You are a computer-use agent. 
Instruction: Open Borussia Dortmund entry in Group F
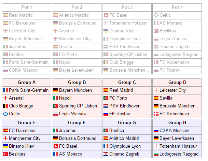pyautogui.click(x=78, y=138)
